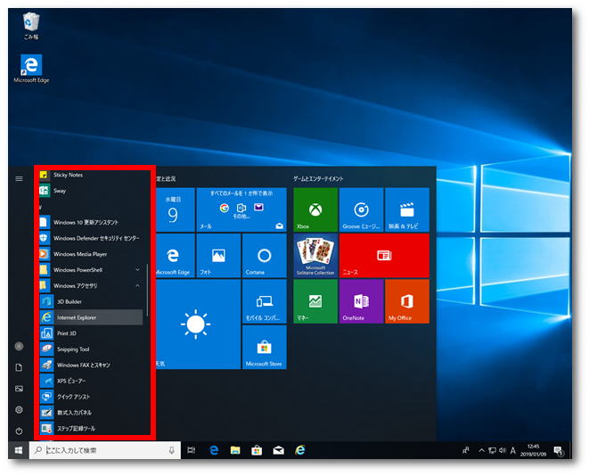Open Windows 10 更新アシスタント
Viewport: 589px width, 476px height.
[91, 223]
